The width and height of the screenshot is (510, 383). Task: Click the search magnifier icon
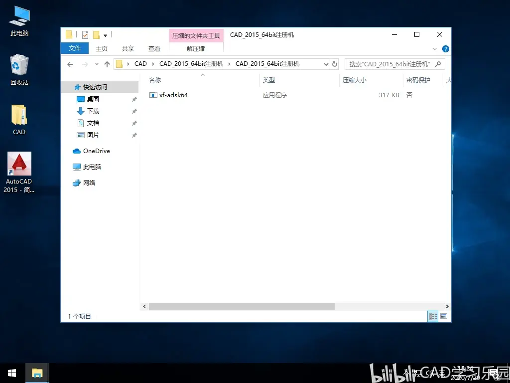pyautogui.click(x=438, y=64)
